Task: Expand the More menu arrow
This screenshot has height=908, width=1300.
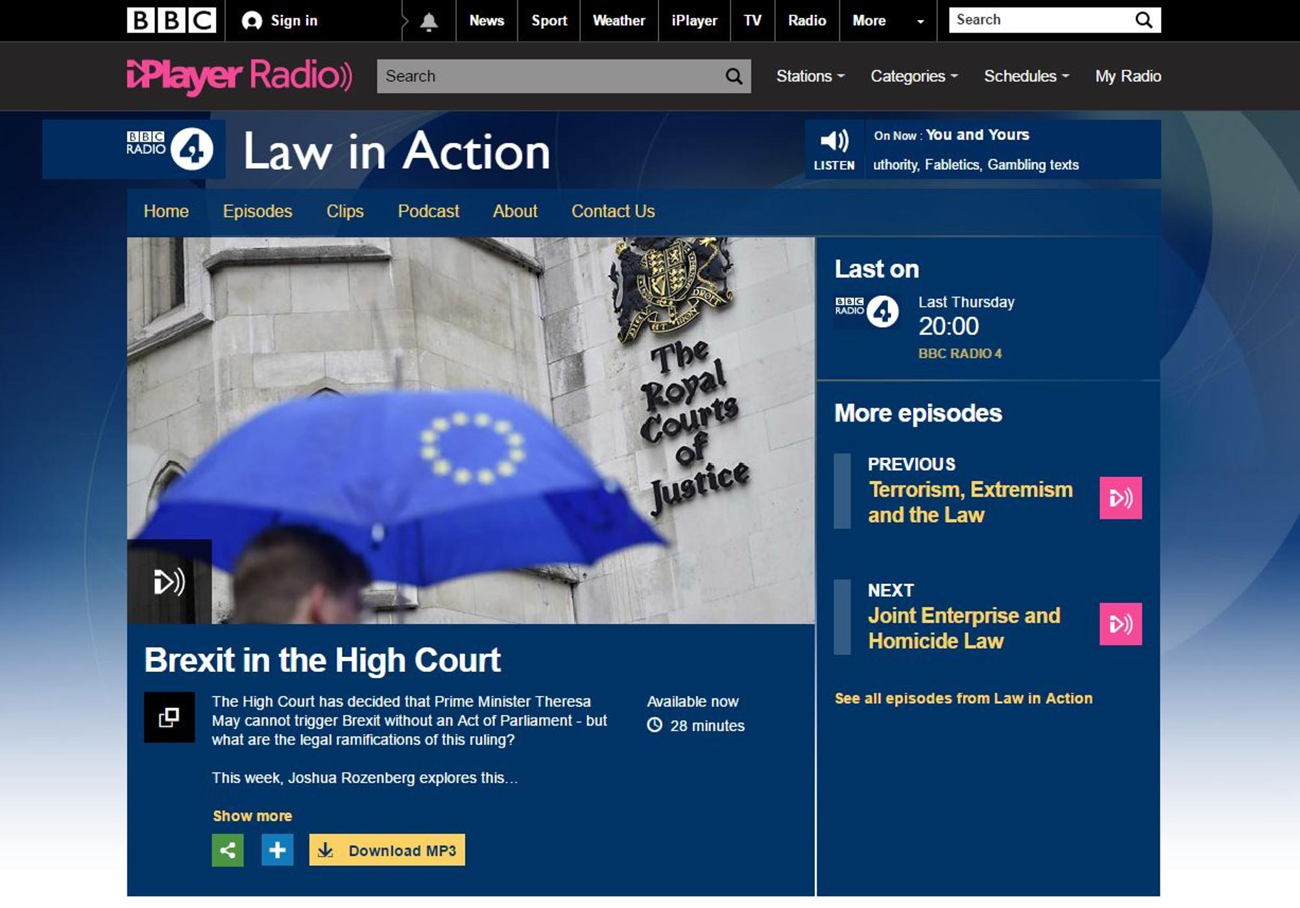Action: click(920, 21)
